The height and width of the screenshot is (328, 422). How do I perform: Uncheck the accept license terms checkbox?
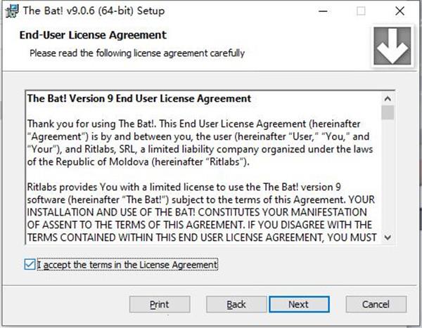point(30,264)
